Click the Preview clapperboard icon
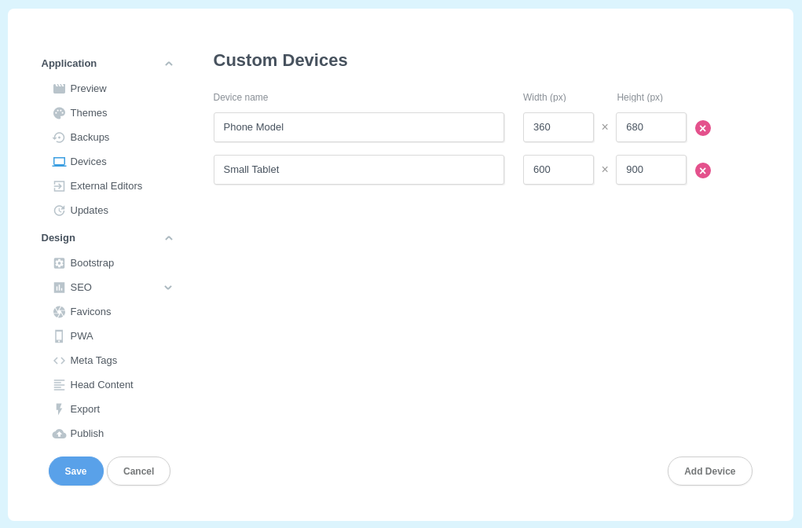The height and width of the screenshot is (528, 802). click(59, 89)
